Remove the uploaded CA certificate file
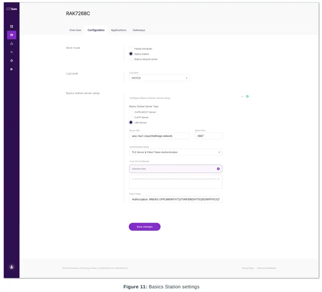The height and width of the screenshot is (292, 322). 218,169
